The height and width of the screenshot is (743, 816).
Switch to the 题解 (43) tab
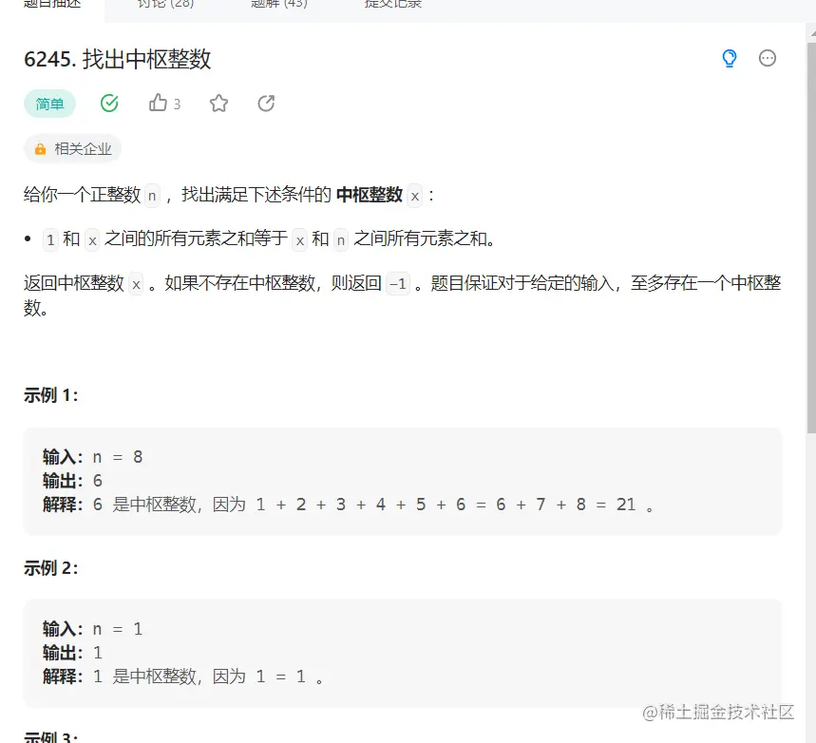click(x=279, y=4)
